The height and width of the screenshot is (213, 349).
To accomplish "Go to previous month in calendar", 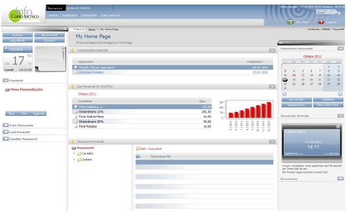I will (284, 94).
